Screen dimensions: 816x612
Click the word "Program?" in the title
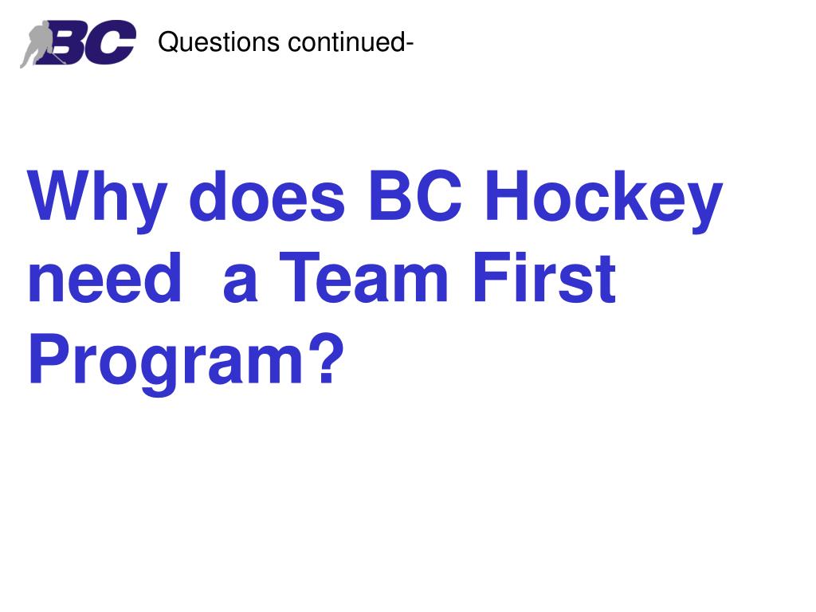coord(180,359)
